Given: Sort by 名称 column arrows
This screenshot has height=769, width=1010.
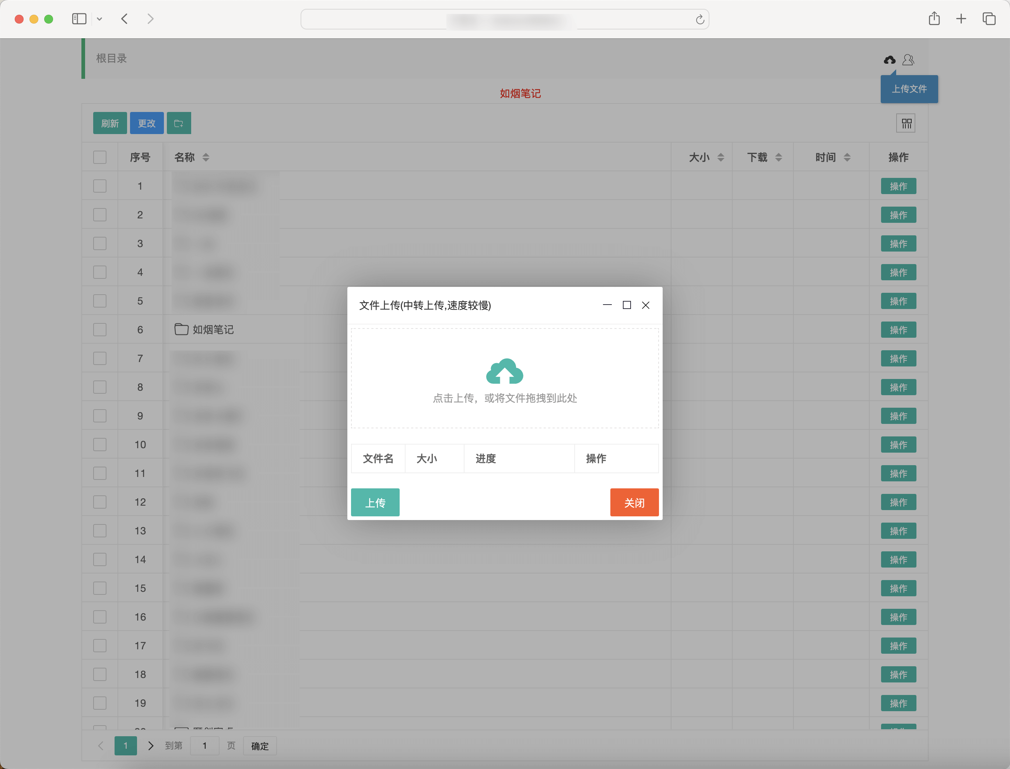Looking at the screenshot, I should [206, 157].
